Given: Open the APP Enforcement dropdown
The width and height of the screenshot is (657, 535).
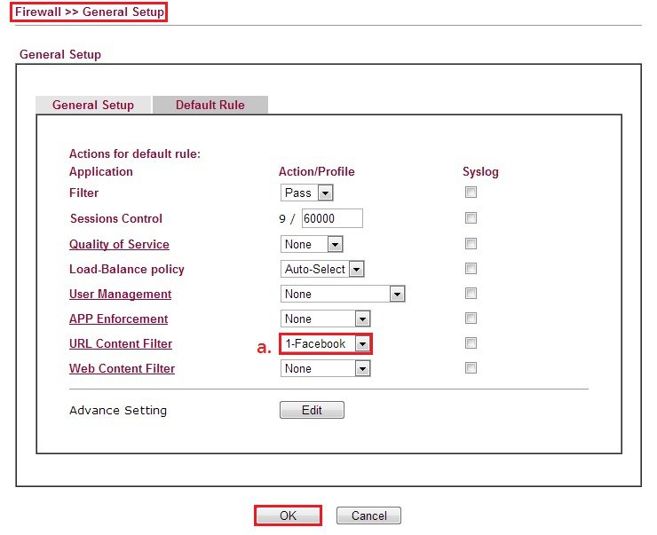Looking at the screenshot, I should [x=325, y=319].
